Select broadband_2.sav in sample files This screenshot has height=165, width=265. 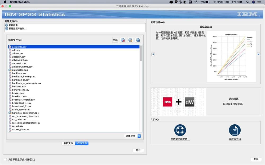74,106
